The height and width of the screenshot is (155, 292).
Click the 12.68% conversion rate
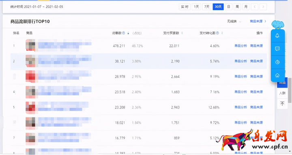214,107
